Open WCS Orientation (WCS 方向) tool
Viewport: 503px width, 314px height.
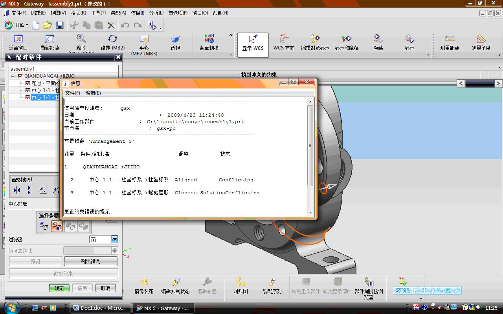pos(284,43)
